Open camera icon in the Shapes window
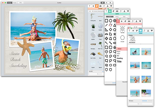Viewport: 155px width, 108px height. [x=117, y=11]
